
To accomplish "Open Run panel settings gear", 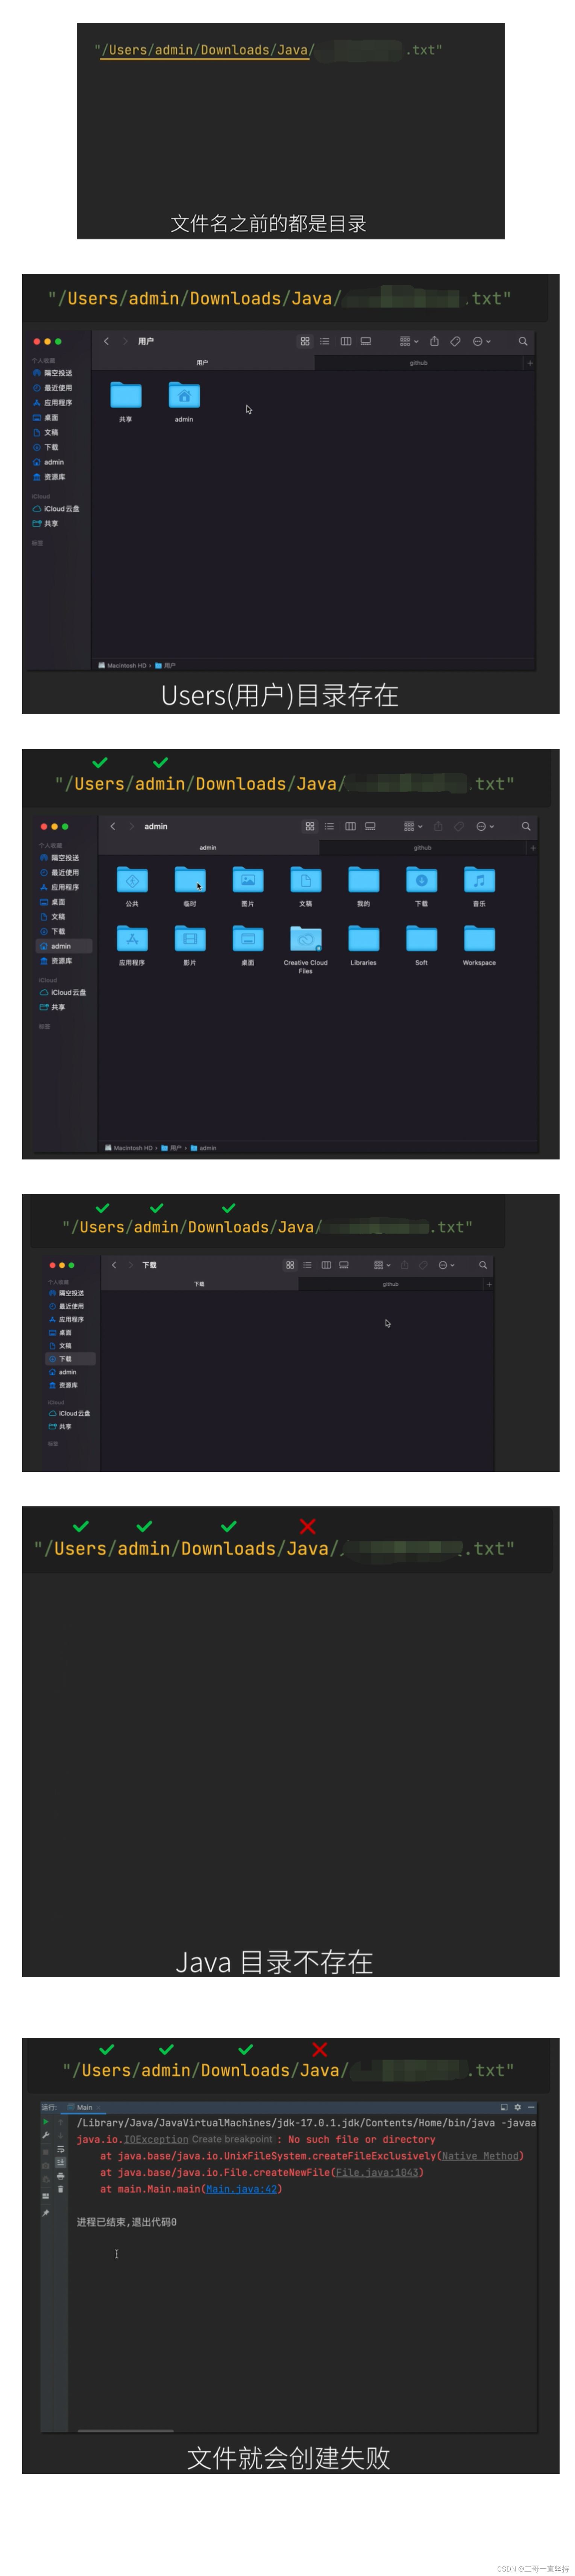I will tap(517, 2107).
